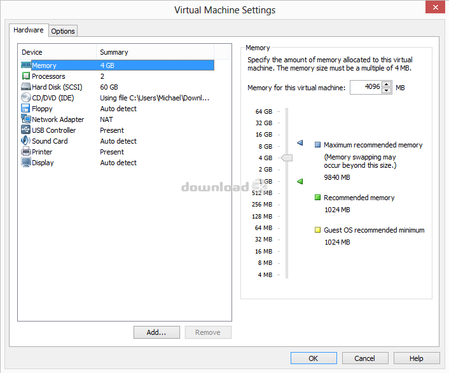This screenshot has height=373, width=449.
Task: Click the Cancel button
Action: point(364,358)
